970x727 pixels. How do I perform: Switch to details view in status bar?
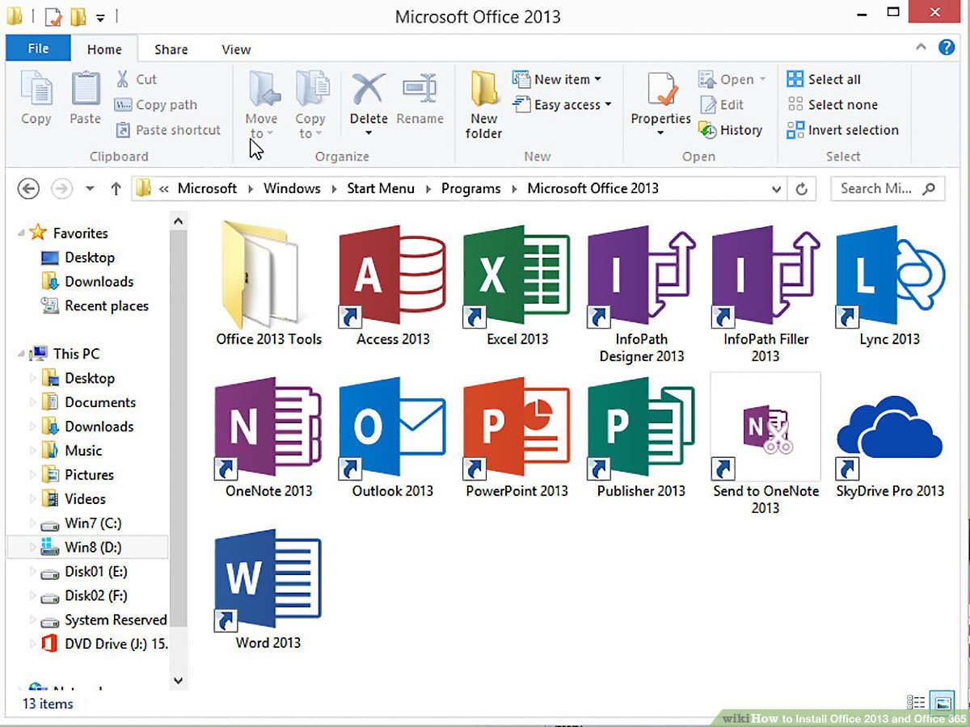[x=916, y=703]
